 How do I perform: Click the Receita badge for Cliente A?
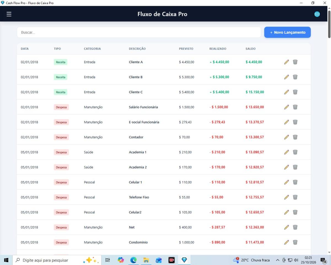click(60, 62)
